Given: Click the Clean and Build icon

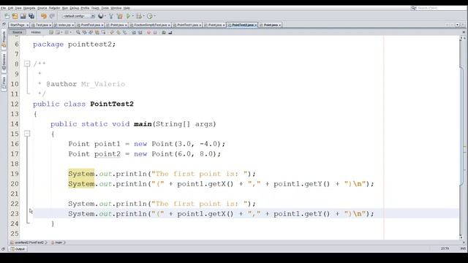Looking at the screenshot, I should tap(120, 16).
